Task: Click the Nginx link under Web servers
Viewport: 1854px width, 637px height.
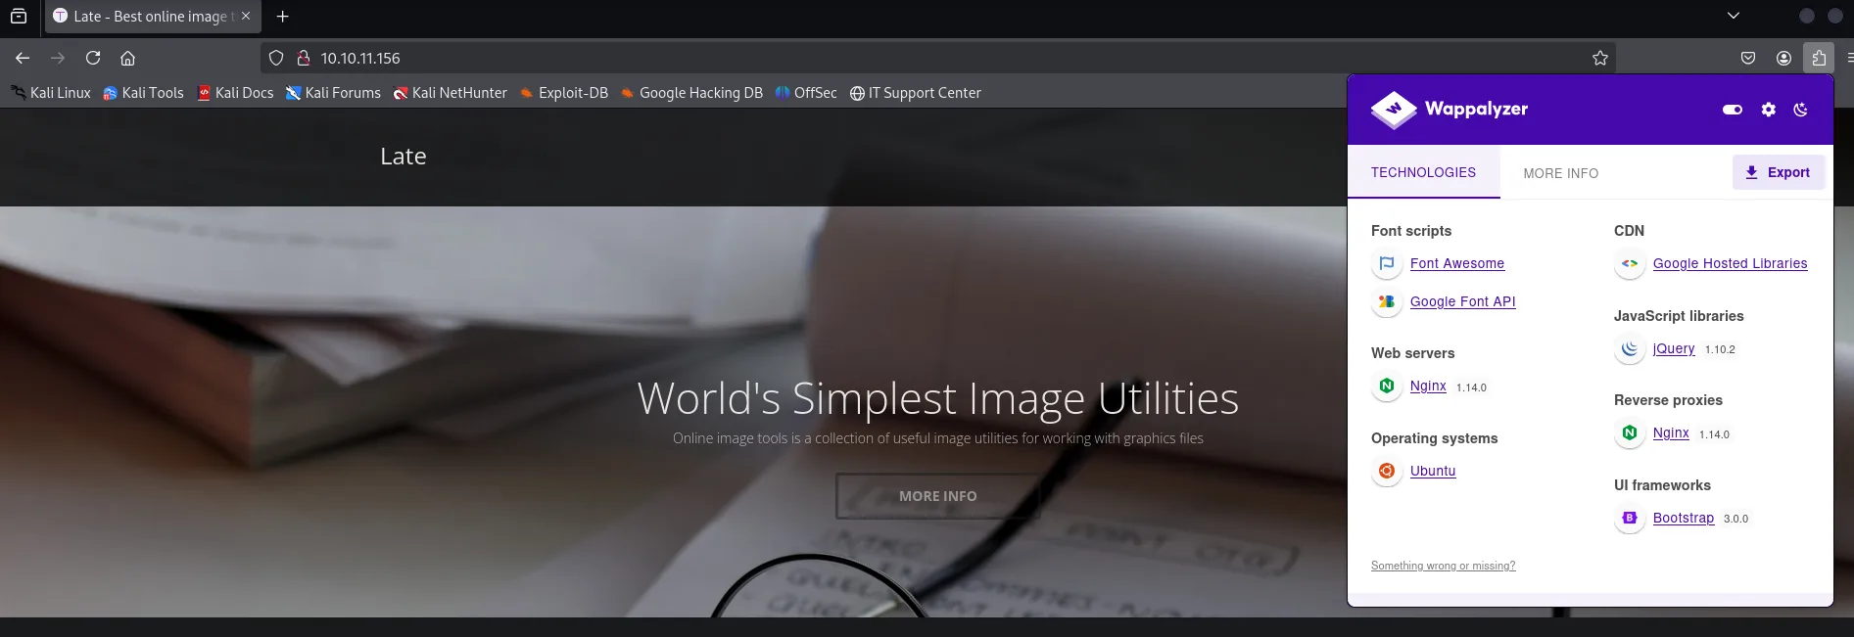Action: (x=1428, y=387)
